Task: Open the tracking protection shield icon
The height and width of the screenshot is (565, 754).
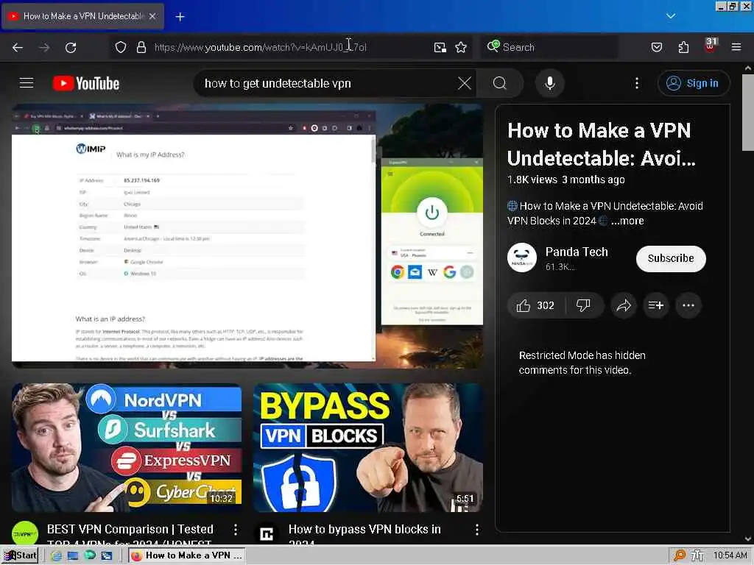Action: [121, 47]
